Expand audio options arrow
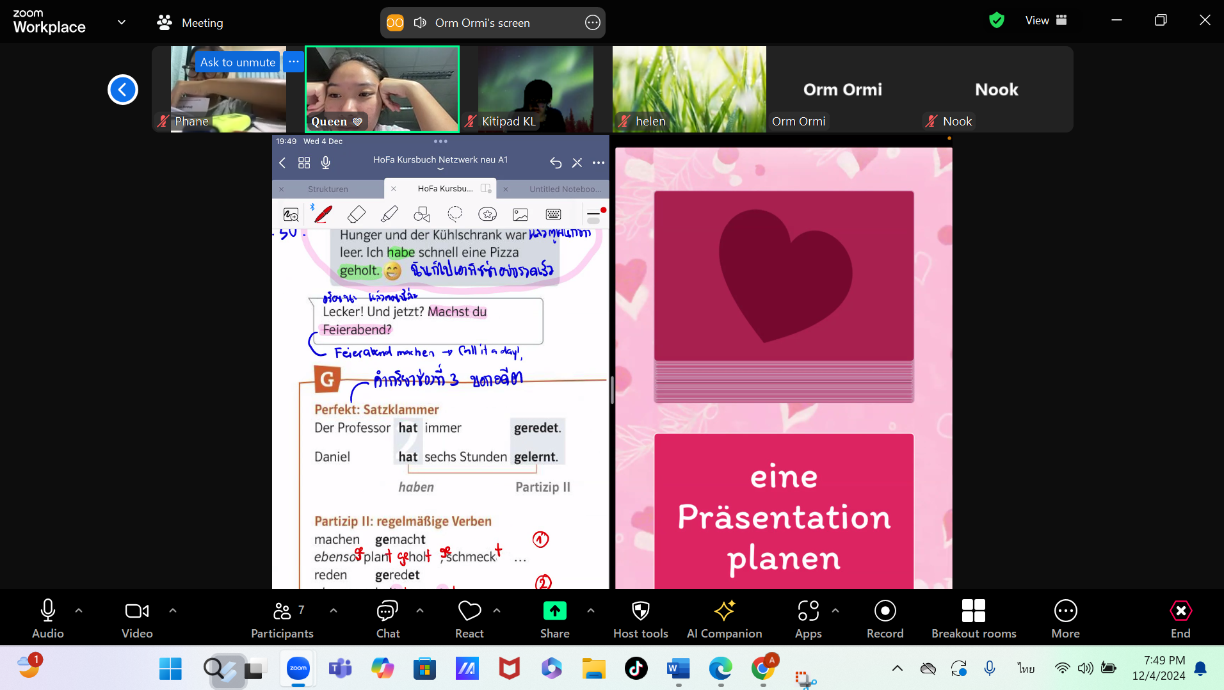The width and height of the screenshot is (1224, 690). (79, 611)
